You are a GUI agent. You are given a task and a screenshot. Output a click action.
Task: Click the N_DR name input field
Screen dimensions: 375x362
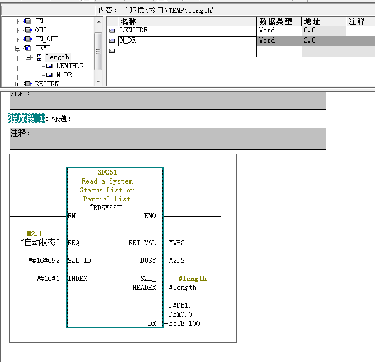pyautogui.click(x=187, y=41)
